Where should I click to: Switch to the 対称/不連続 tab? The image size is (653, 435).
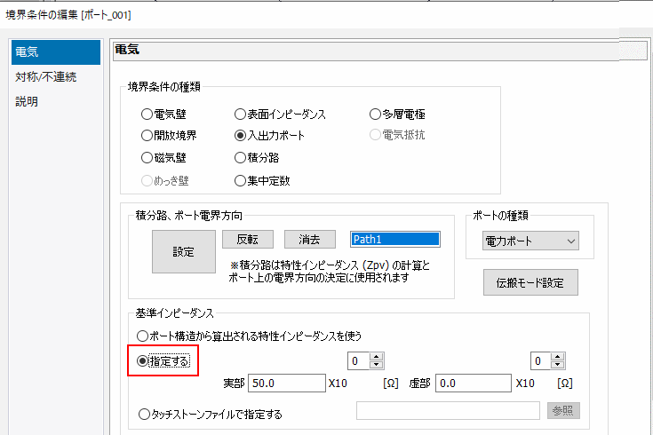[x=46, y=77]
